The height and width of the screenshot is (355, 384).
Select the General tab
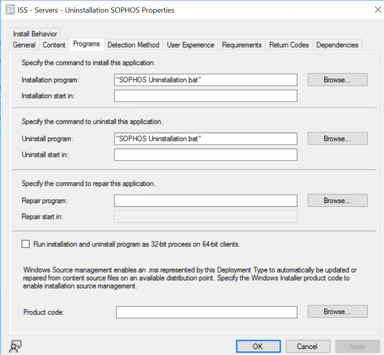24,45
